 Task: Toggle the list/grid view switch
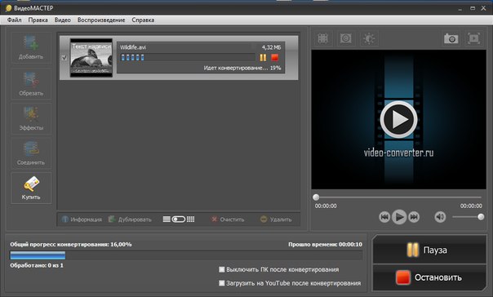pyautogui.click(x=178, y=219)
